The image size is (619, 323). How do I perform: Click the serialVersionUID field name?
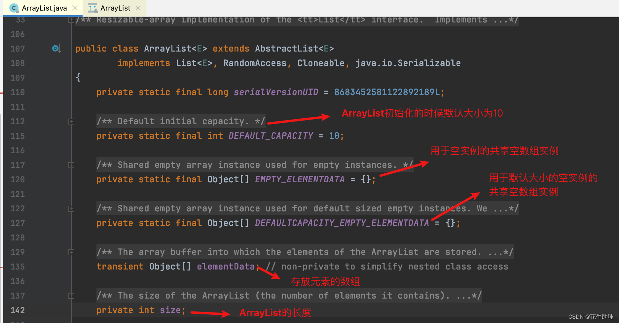[276, 92]
